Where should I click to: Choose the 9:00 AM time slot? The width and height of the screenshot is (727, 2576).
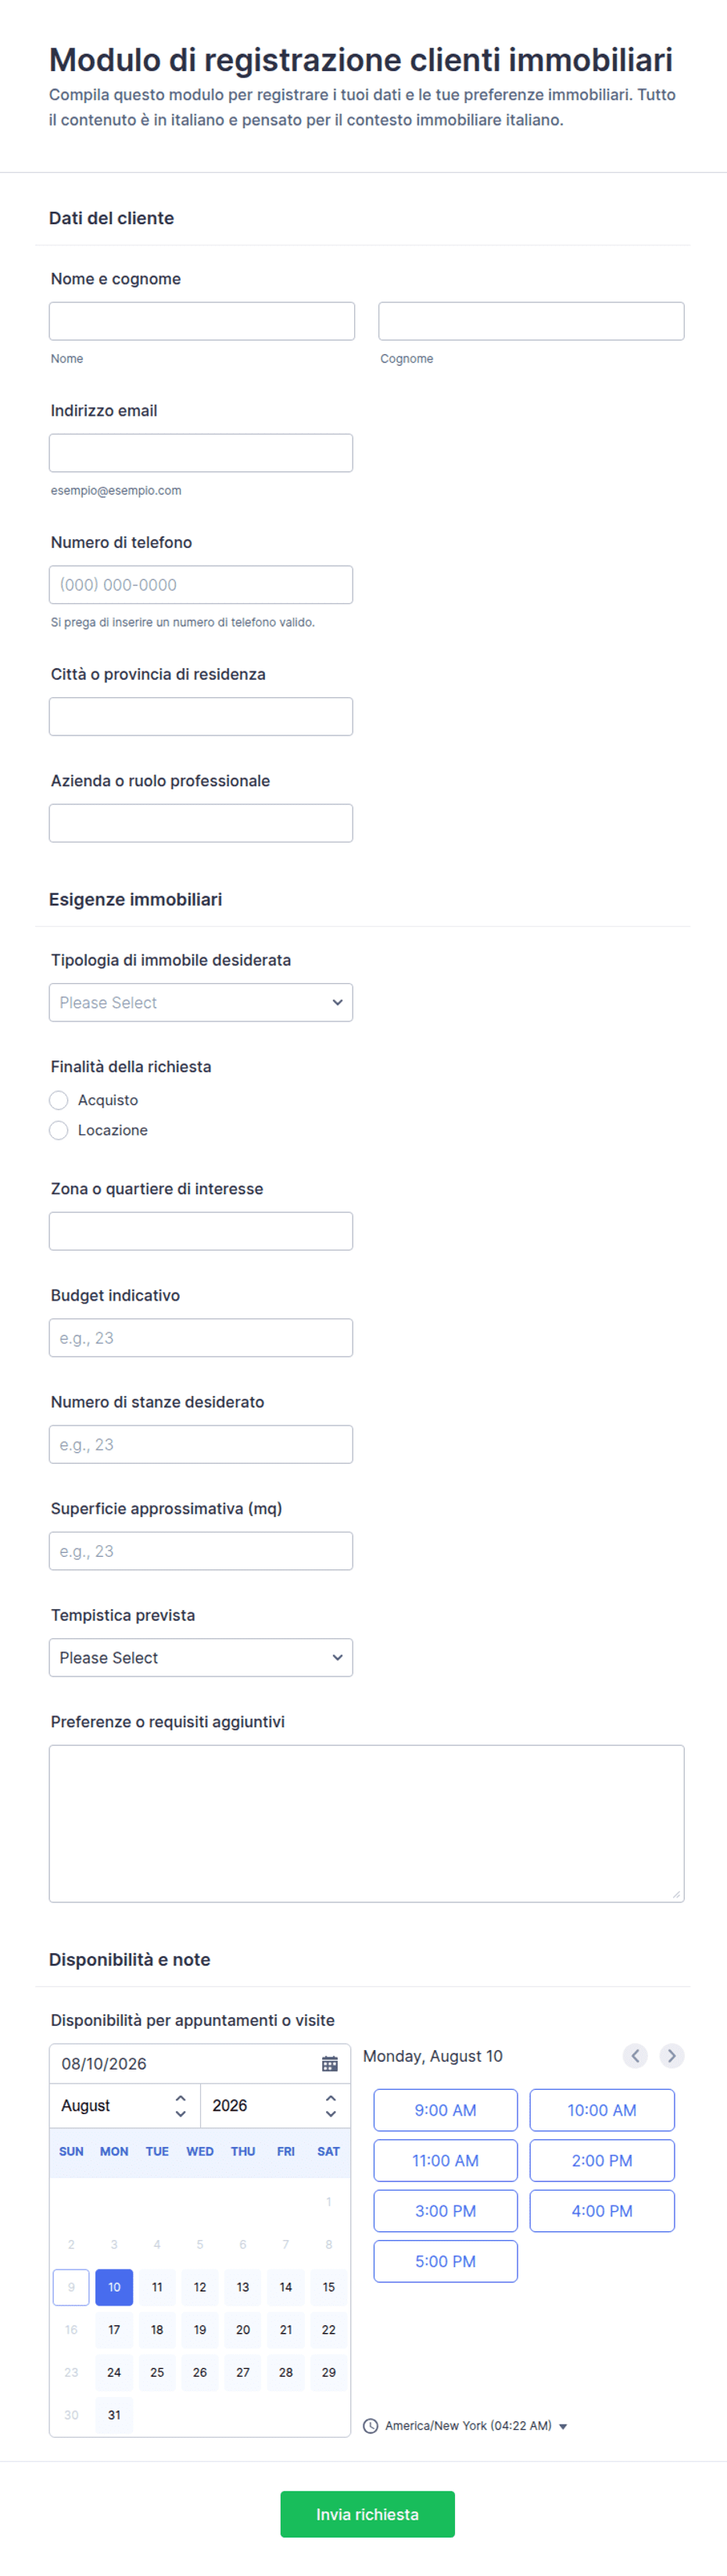click(446, 2109)
